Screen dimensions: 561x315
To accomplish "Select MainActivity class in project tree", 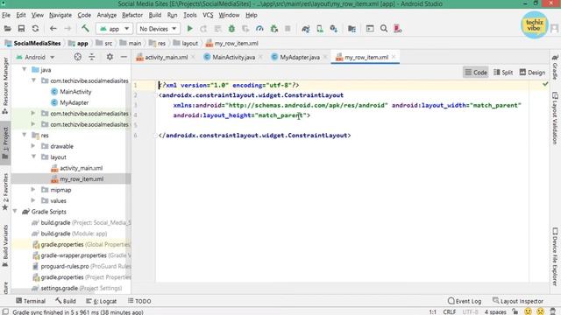I will click(x=75, y=91).
